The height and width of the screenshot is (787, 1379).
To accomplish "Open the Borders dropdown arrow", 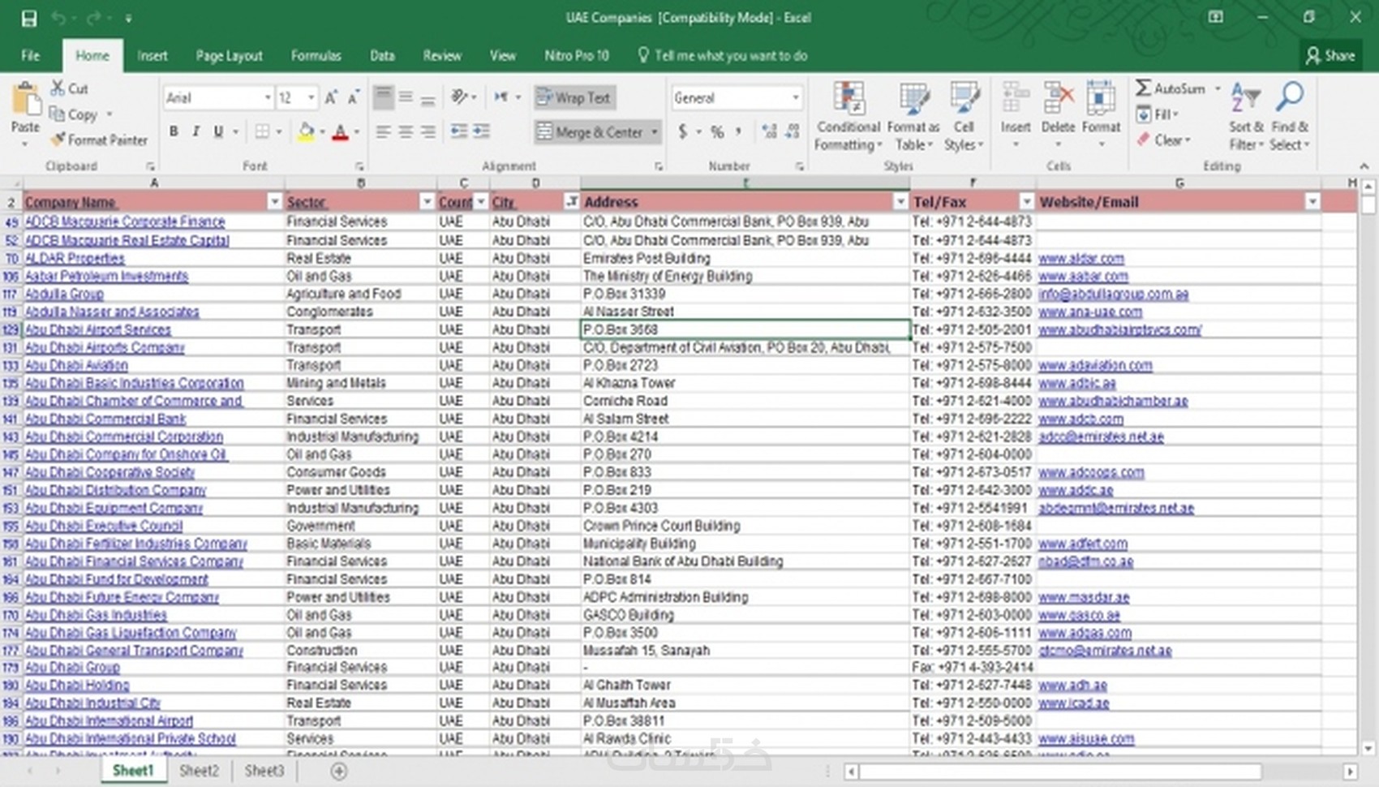I will (279, 131).
